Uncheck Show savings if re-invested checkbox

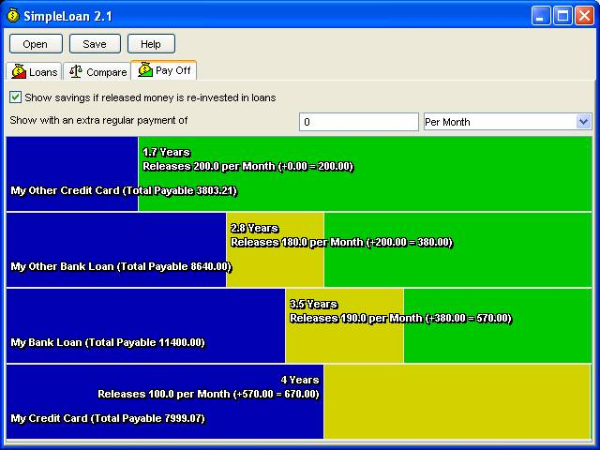point(16,97)
